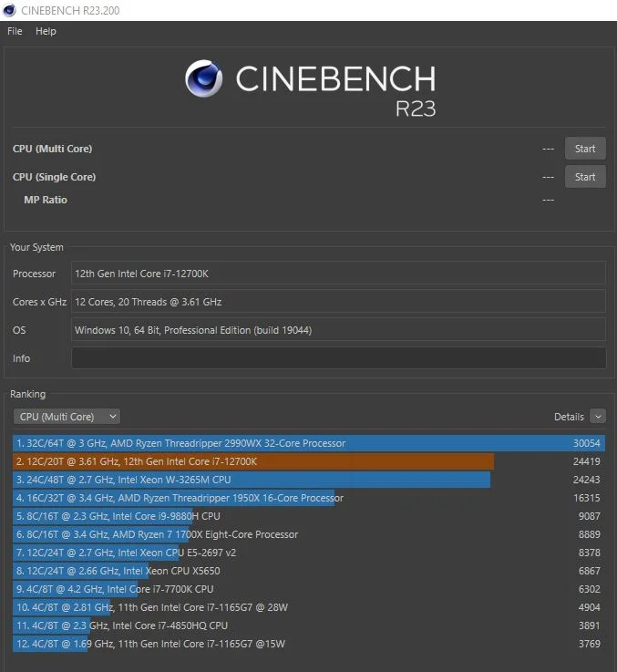The height and width of the screenshot is (672, 617).
Task: Click the CPU (Multi Core) label
Action: coord(52,149)
